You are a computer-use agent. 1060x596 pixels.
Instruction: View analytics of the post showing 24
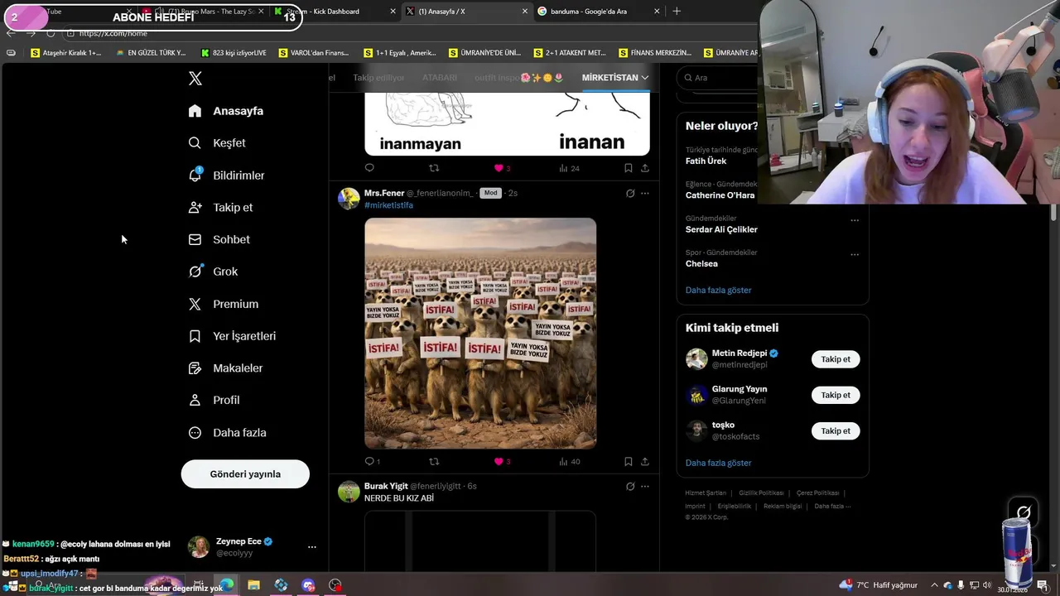(x=570, y=168)
